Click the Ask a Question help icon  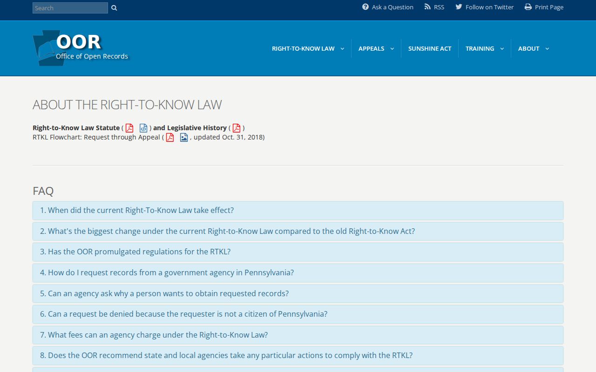tap(366, 7)
